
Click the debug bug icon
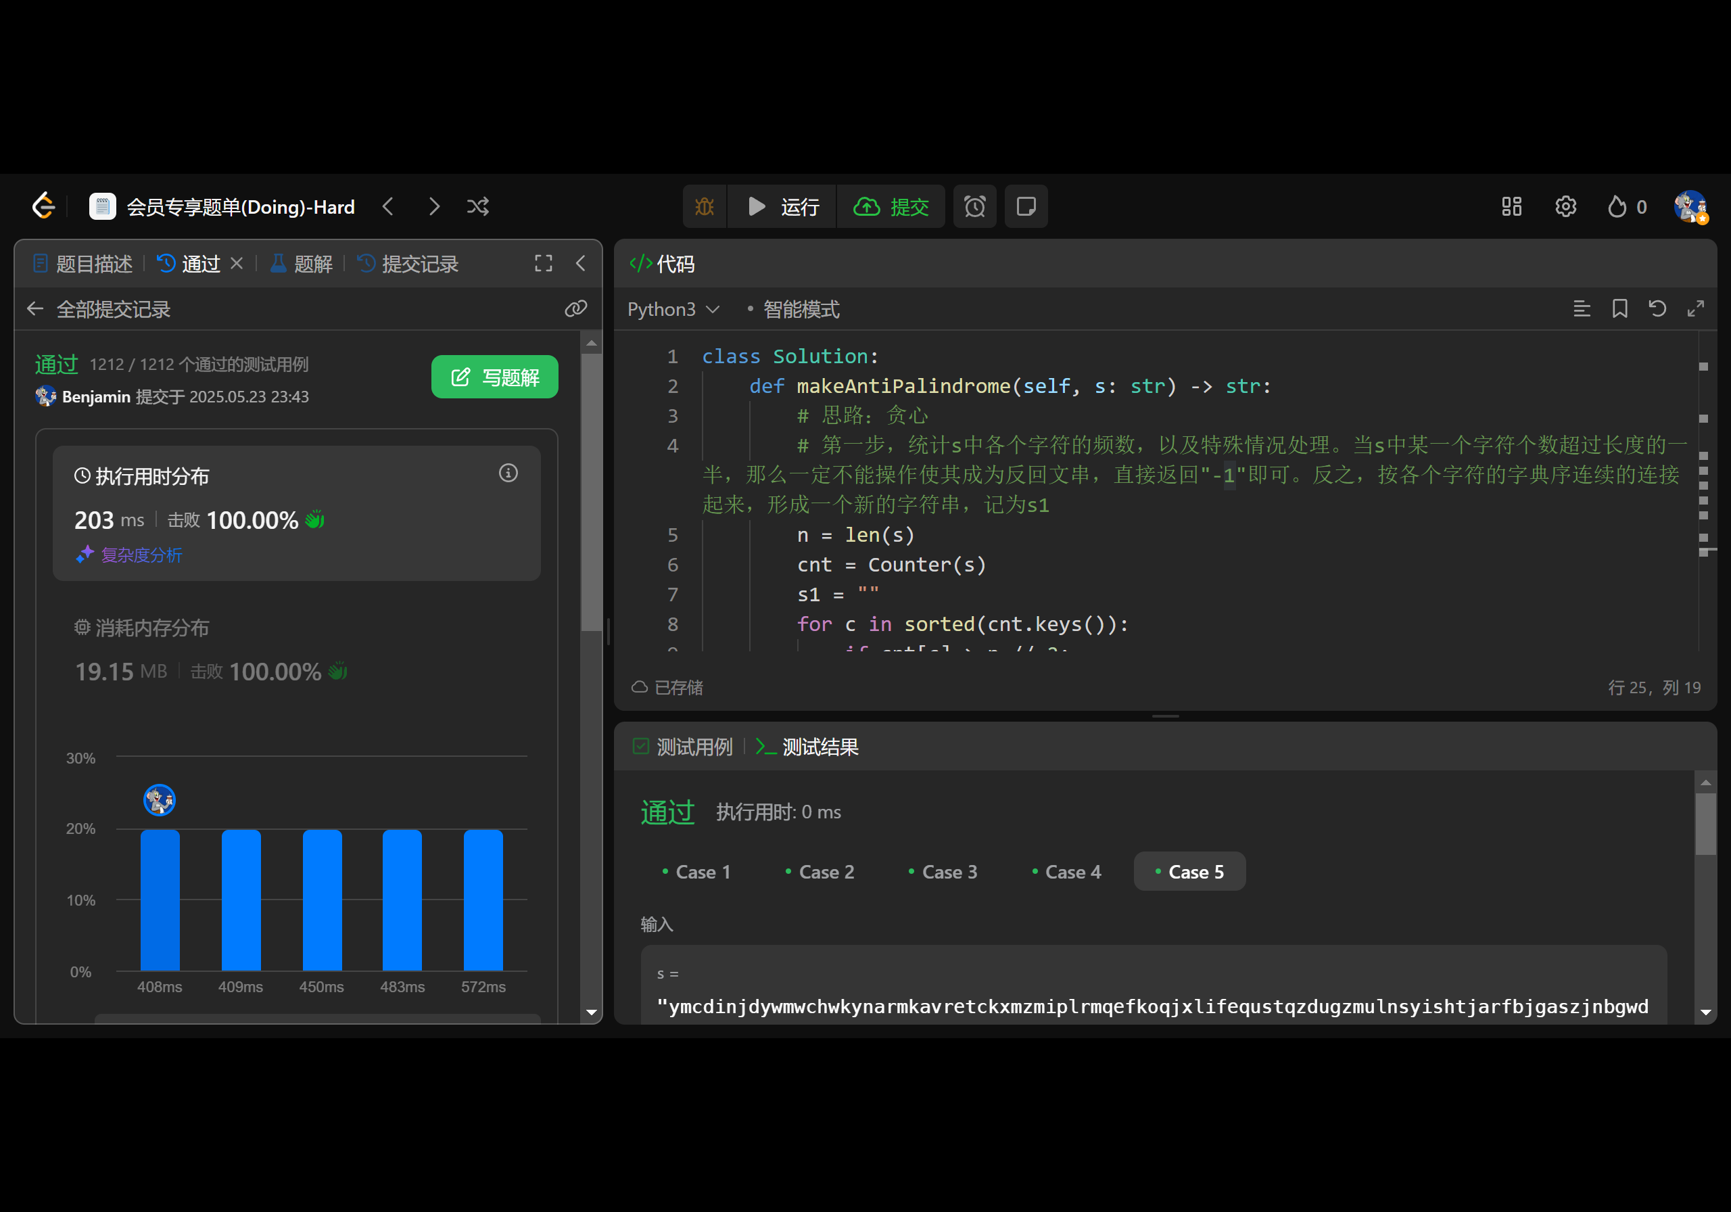click(x=704, y=207)
